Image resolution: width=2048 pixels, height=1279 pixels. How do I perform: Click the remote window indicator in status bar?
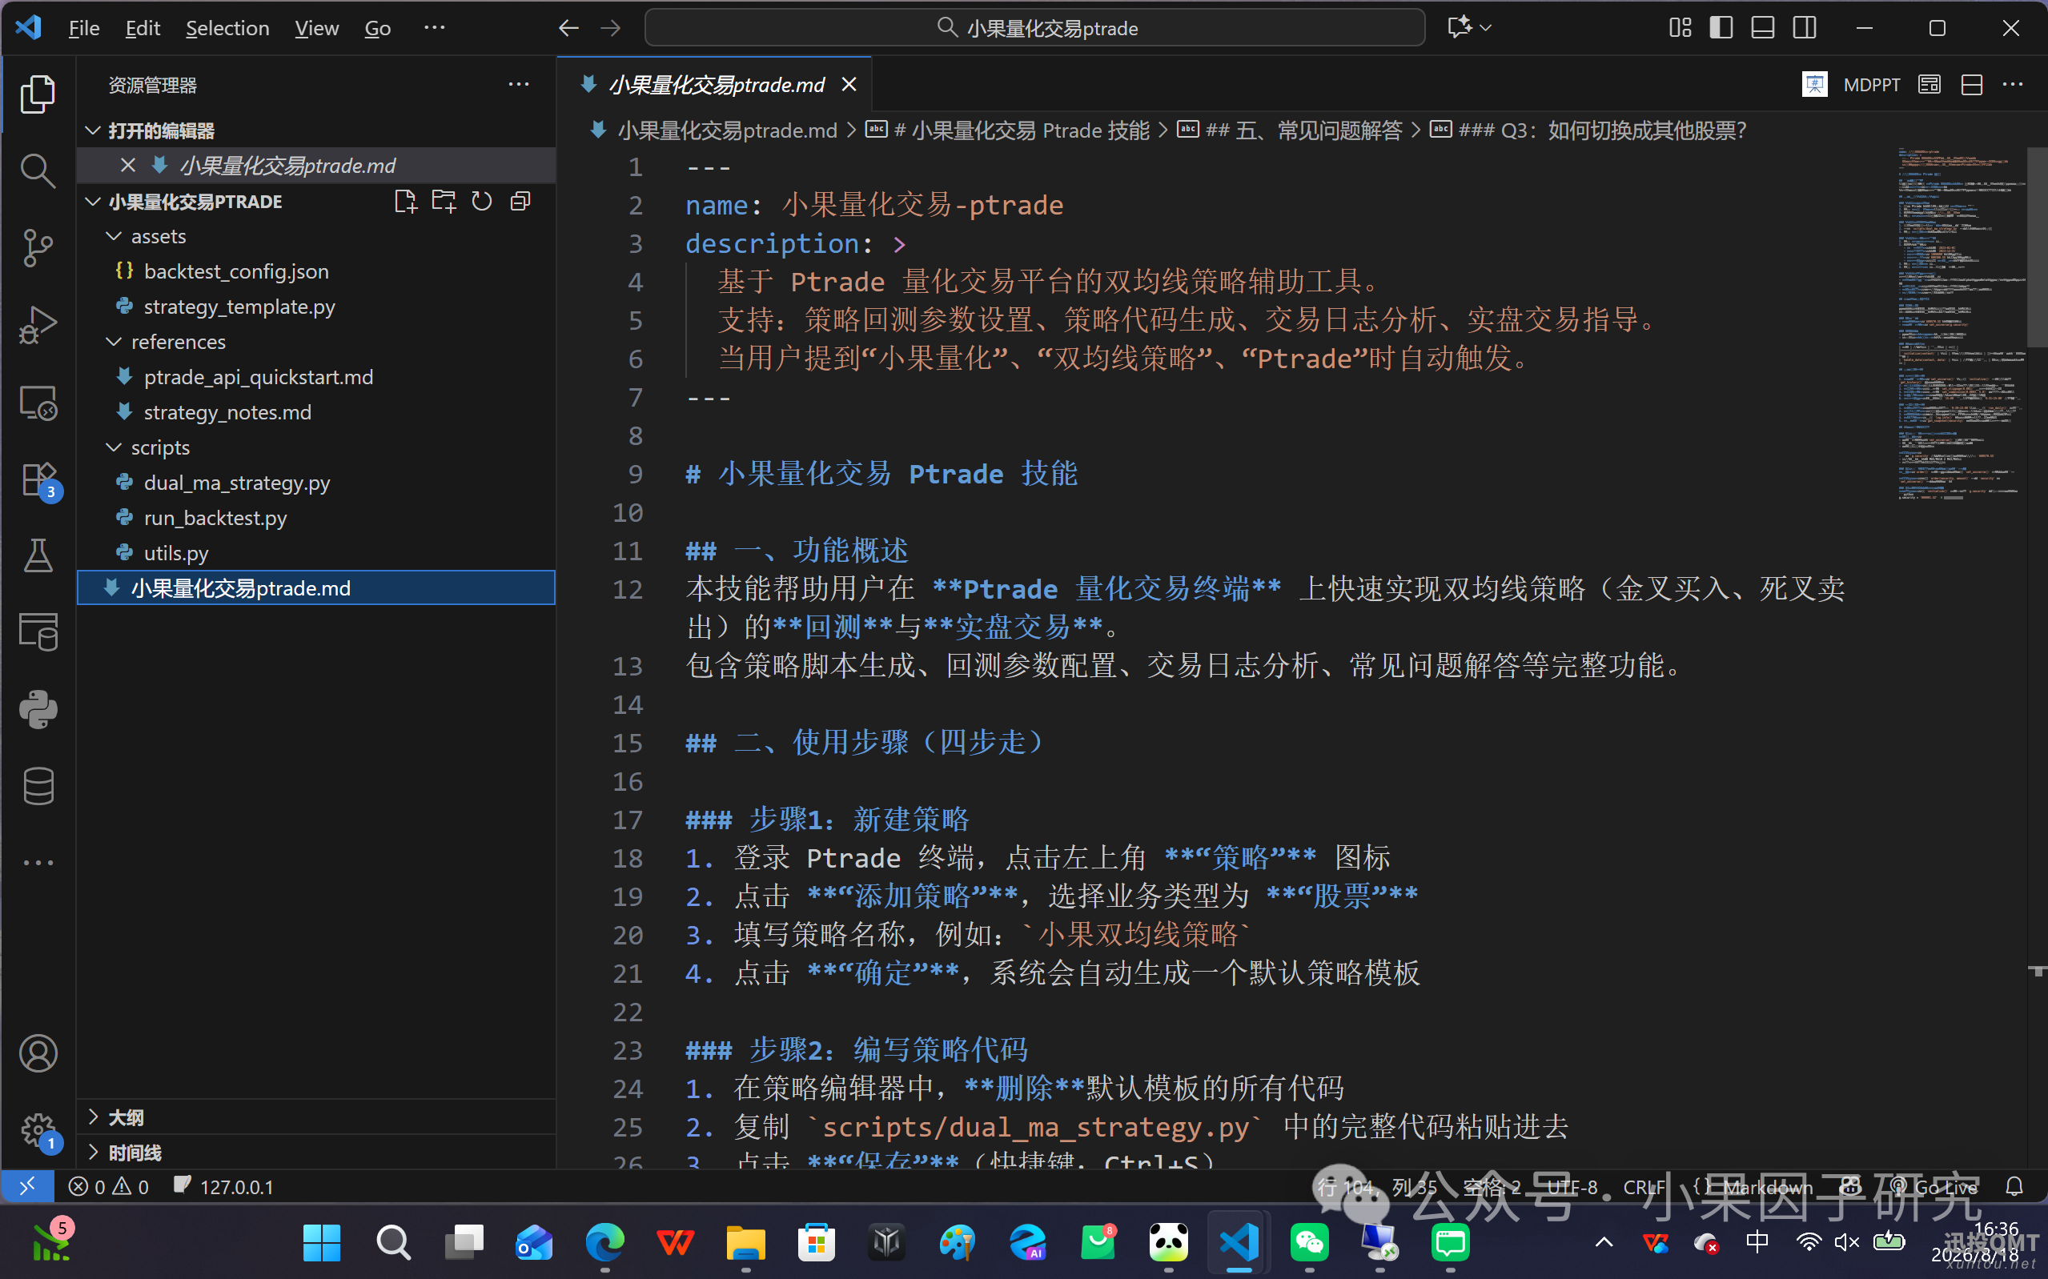tap(27, 1187)
